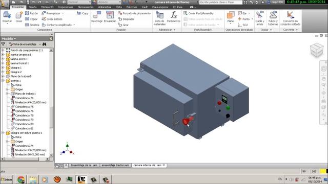Collapse the puerta:1 node
The image size is (328, 184).
[3, 81]
